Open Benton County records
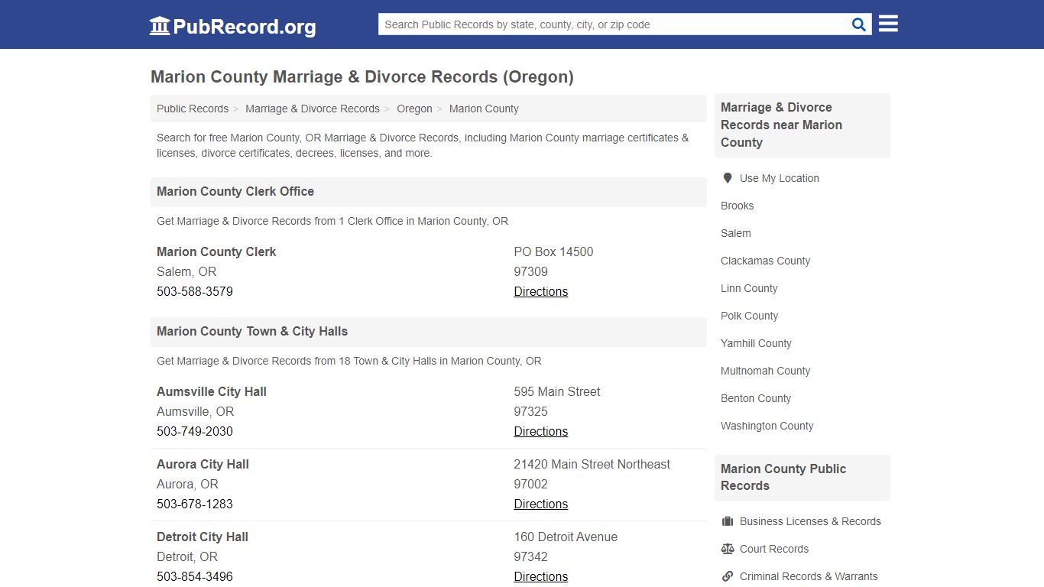The image size is (1044, 587). pos(756,398)
